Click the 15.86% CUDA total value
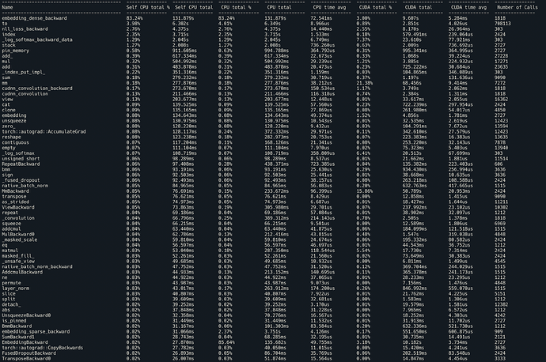The width and height of the screenshot is (546, 362). tap(365, 191)
